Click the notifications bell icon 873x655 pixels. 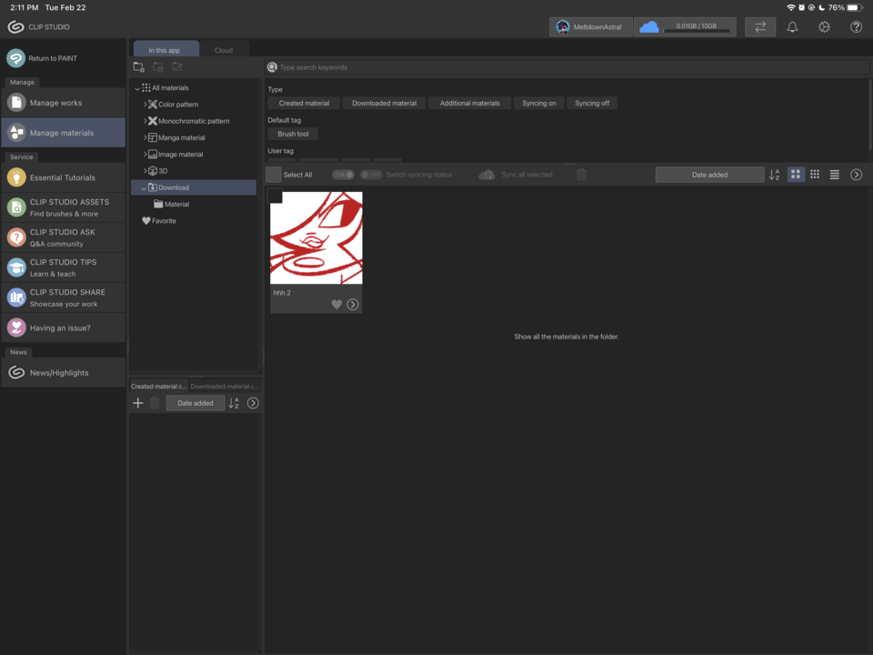[x=792, y=27]
